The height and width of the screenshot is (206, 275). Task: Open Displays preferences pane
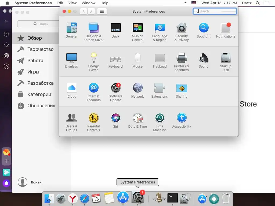[x=71, y=60]
